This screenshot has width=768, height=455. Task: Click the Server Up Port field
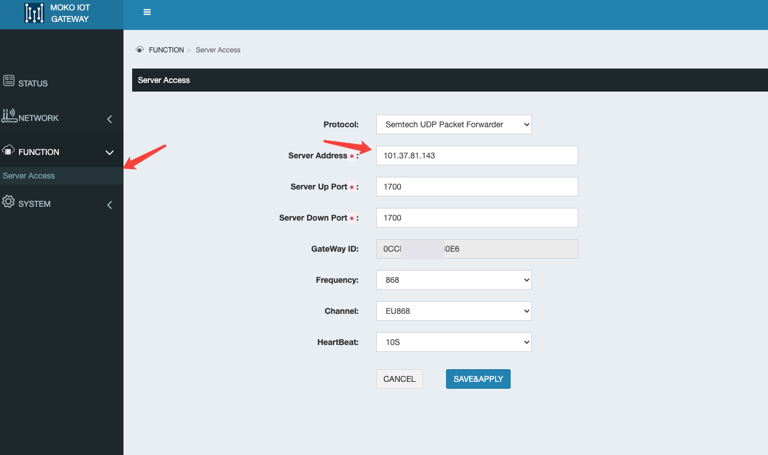point(477,187)
